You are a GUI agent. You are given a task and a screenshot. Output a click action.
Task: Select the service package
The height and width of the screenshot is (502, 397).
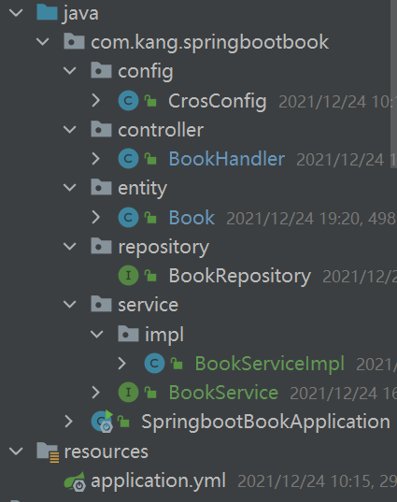tap(149, 305)
